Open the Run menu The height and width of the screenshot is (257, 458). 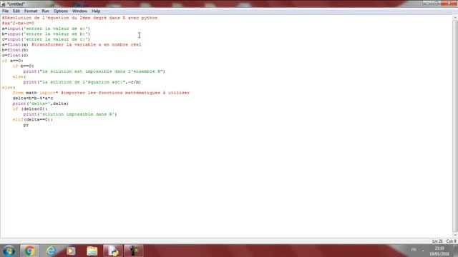pyautogui.click(x=45, y=11)
